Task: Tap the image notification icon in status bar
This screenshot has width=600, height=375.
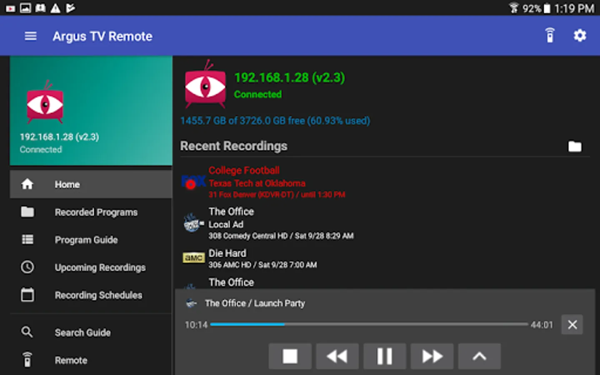Action: [x=25, y=8]
